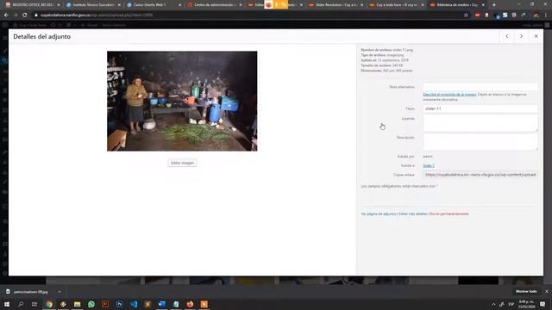Screen dimensions: 552x310
Task: Click the browser address bar URL
Action: tap(97, 15)
